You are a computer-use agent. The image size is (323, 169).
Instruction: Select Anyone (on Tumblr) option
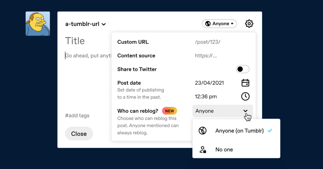(236, 131)
